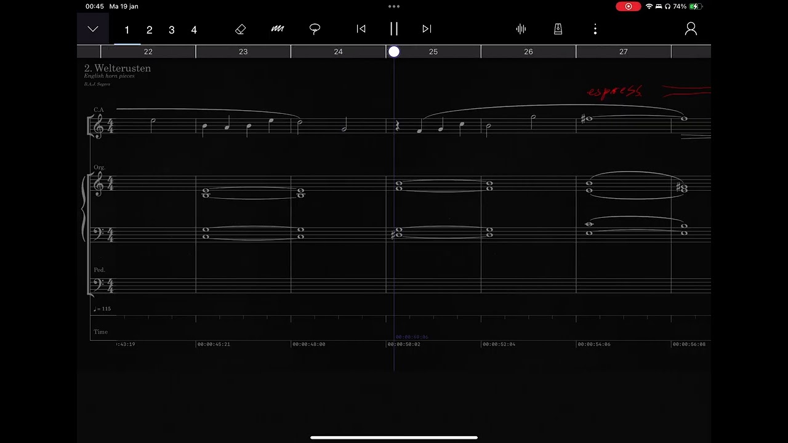This screenshot has width=788, height=443.
Task: Open the user account profile
Action: [691, 29]
